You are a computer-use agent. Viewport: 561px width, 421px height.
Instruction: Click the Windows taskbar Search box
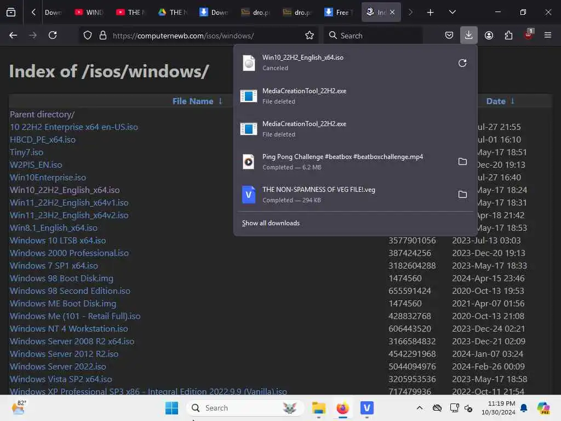pos(245,408)
